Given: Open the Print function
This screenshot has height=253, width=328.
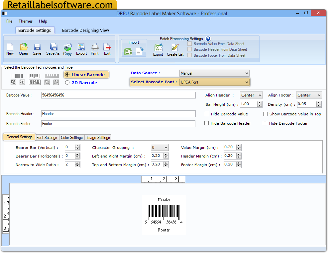Looking at the screenshot, I should pos(94,49).
